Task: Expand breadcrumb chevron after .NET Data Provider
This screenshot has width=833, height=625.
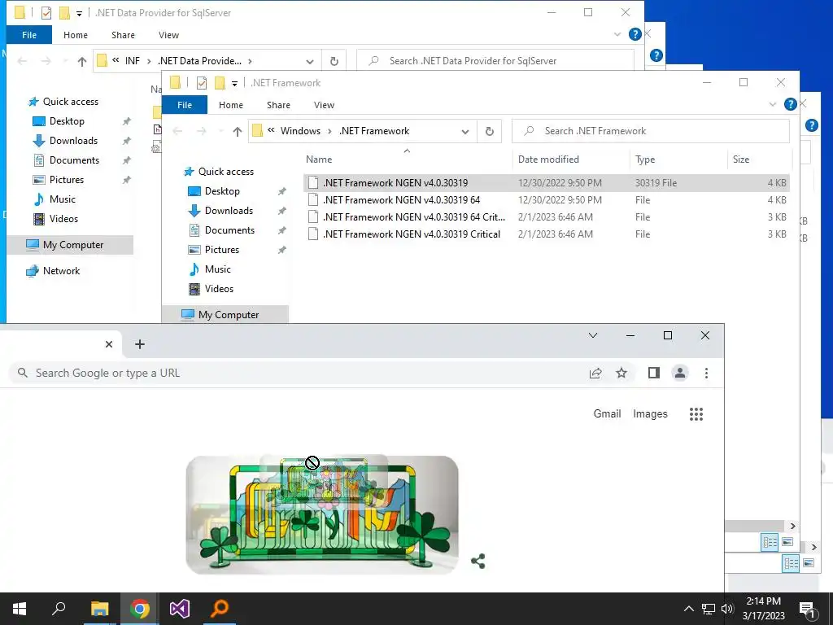Action: pyautogui.click(x=251, y=61)
